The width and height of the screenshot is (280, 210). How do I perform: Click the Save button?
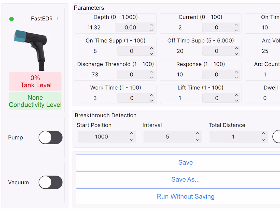tap(185, 162)
